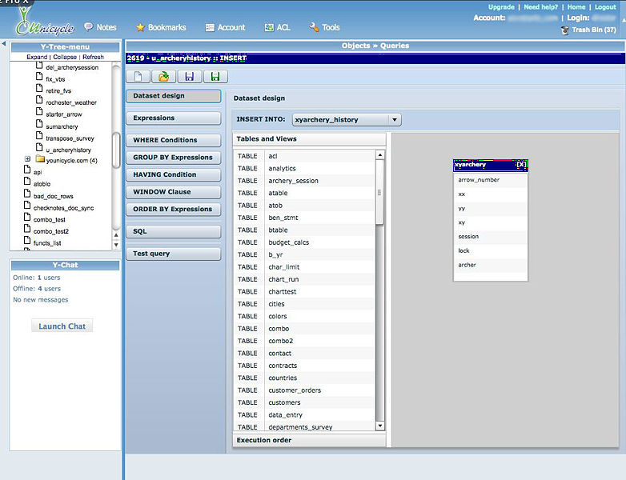Open the INSERT INTO table dropdown
Image resolution: width=626 pixels, height=480 pixels.
(x=394, y=120)
